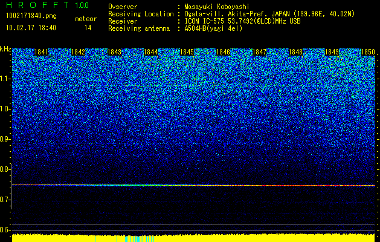Click the 1845 time marker
The height and width of the screenshot is (242, 380).
coord(187,52)
